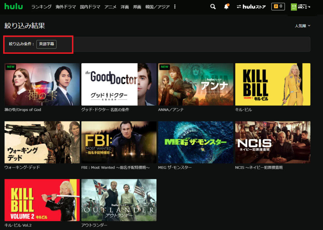The image size is (323, 230).
Task: Click the title text FBI : Most Wanted ～指名手配特捜班～
Action: click(x=115, y=167)
